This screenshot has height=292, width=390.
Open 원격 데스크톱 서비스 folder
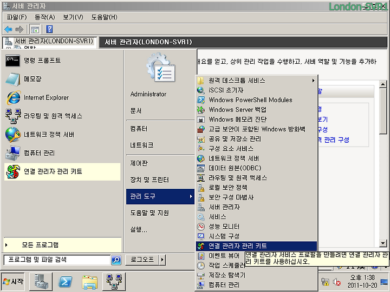click(x=256, y=81)
